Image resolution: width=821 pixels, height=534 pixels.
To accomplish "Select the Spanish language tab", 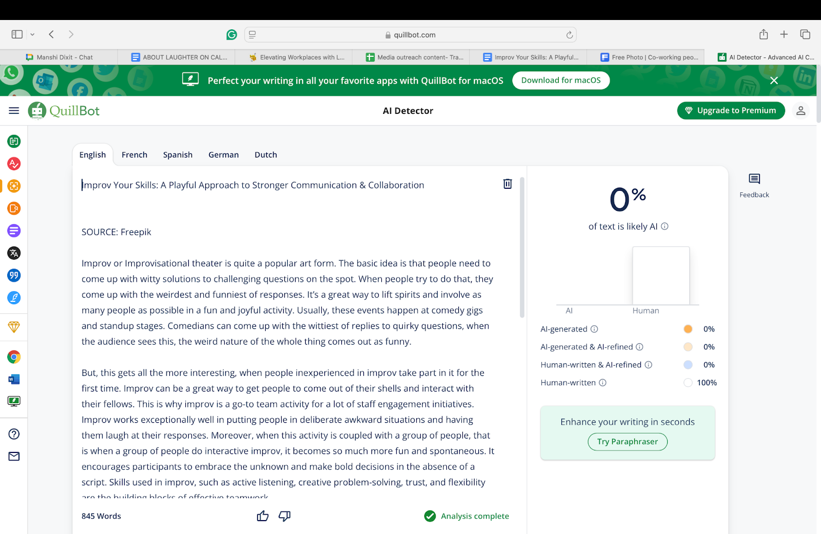I will click(178, 155).
